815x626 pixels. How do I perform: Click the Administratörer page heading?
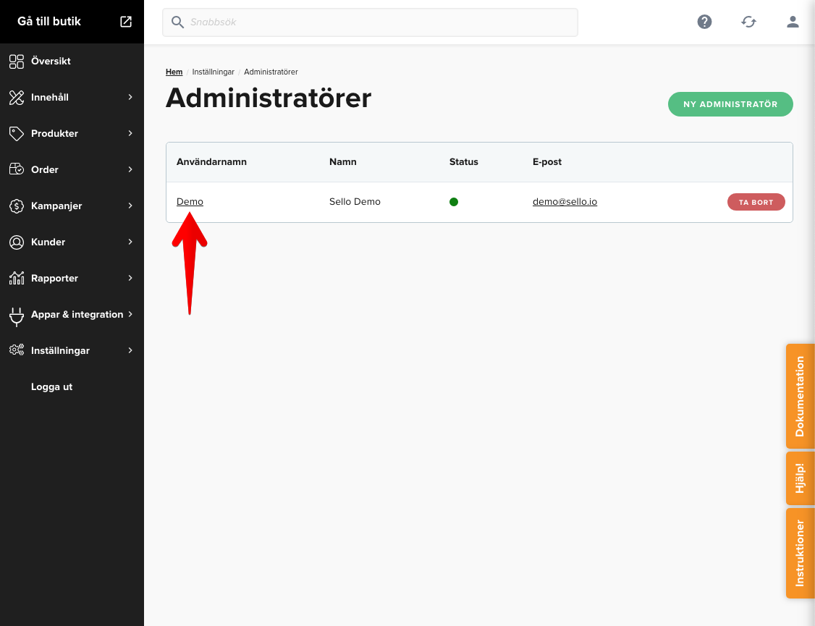[269, 98]
